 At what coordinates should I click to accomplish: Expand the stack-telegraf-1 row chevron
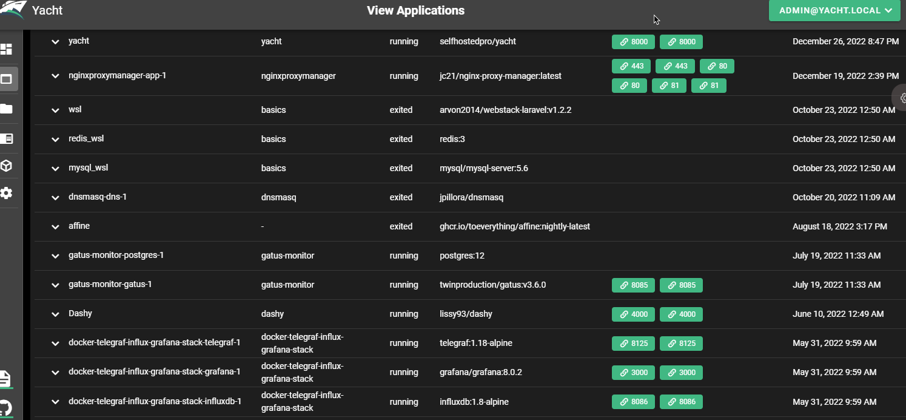coord(55,344)
